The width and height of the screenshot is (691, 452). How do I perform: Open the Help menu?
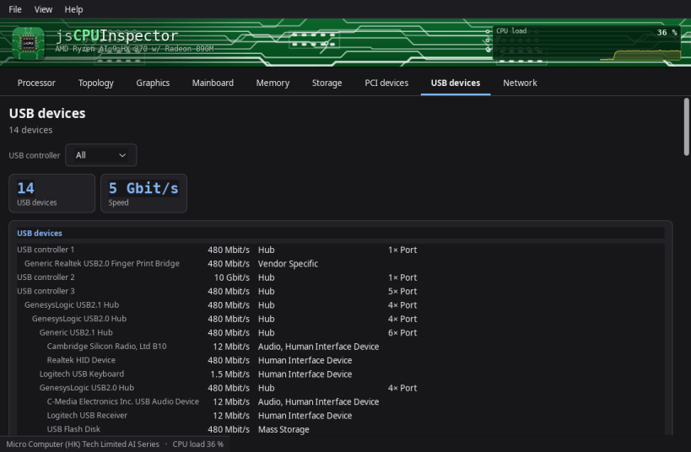(x=73, y=9)
